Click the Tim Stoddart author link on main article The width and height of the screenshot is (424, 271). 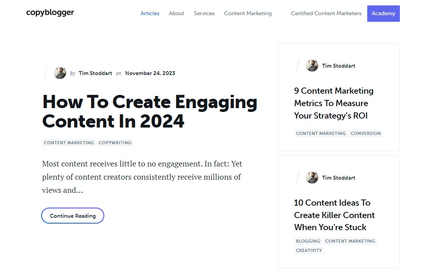(95, 73)
